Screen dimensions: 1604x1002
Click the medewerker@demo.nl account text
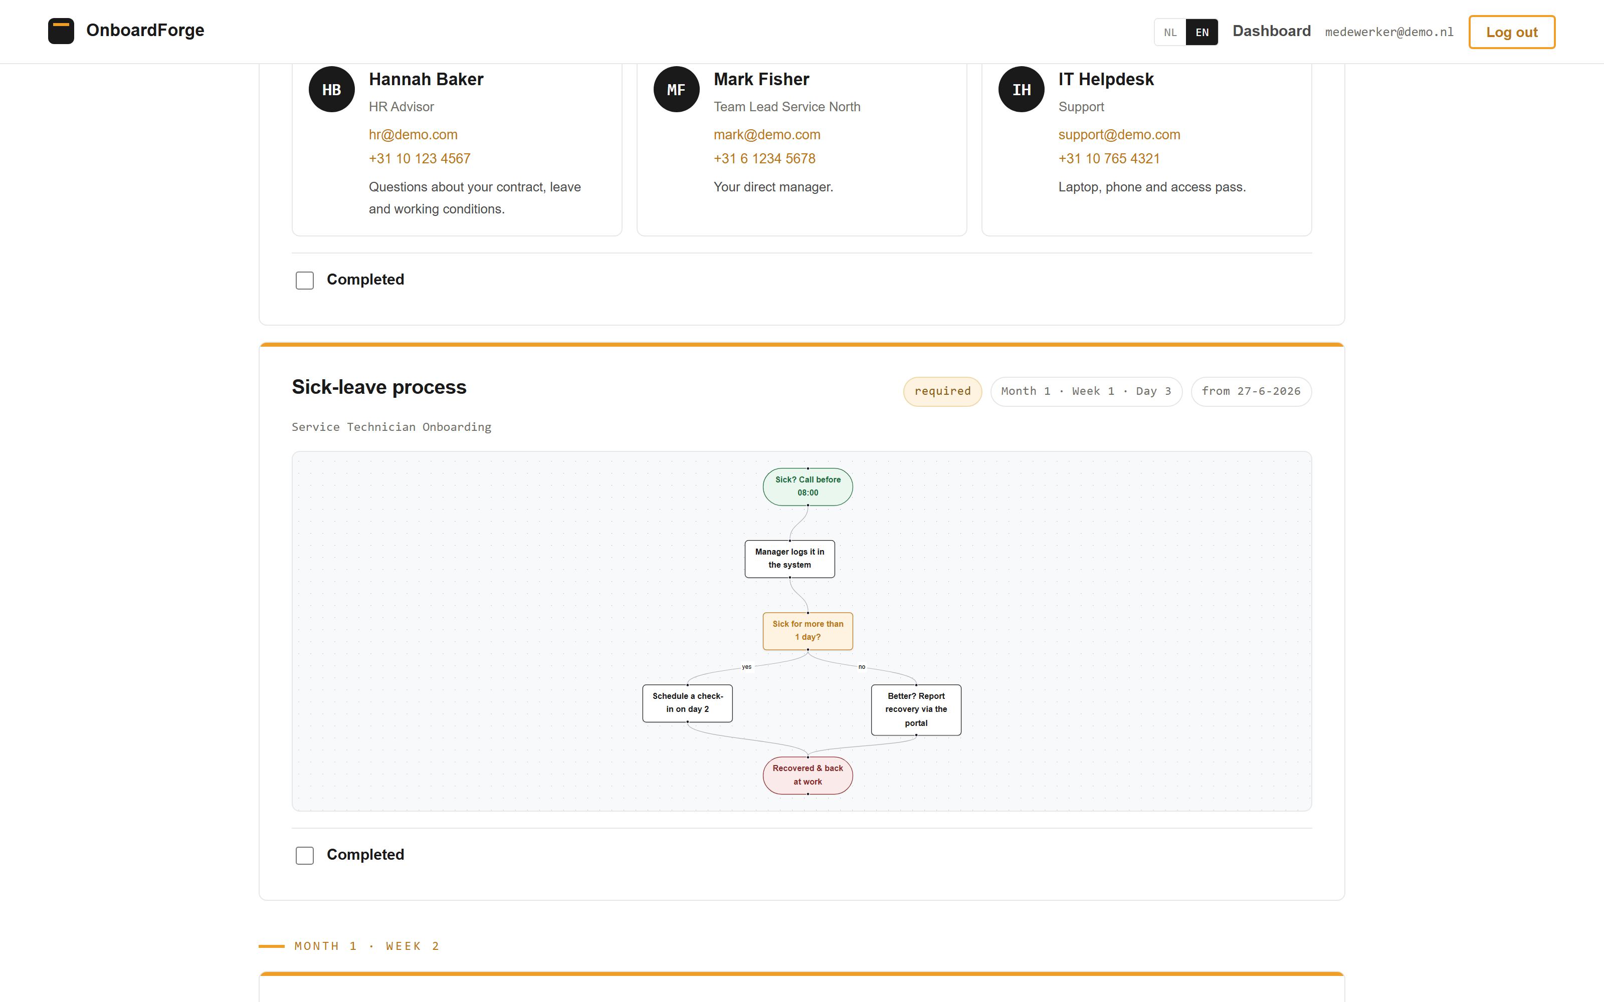[1388, 32]
